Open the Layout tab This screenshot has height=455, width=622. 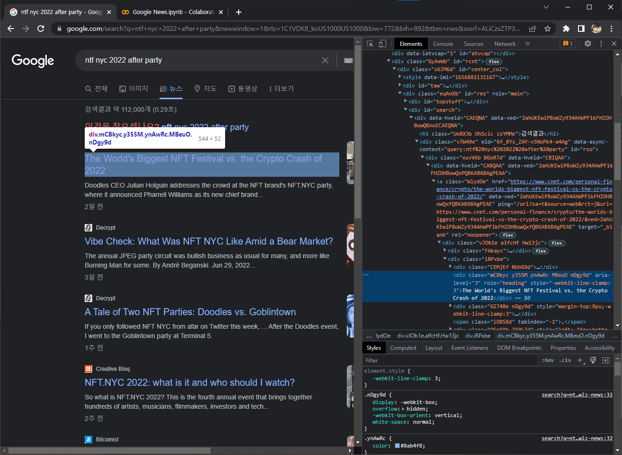click(434, 348)
